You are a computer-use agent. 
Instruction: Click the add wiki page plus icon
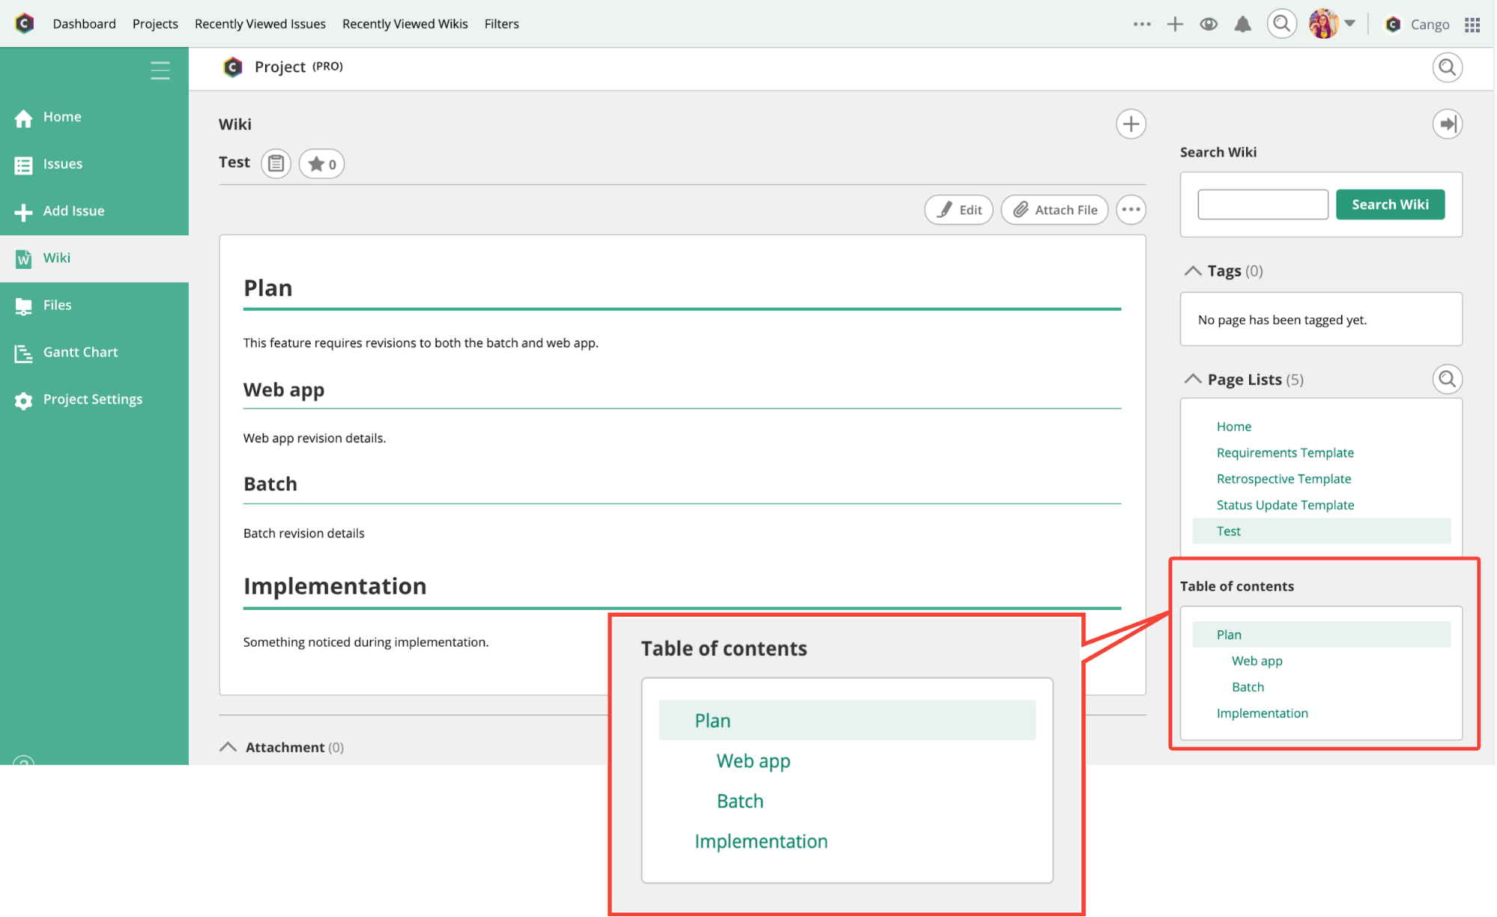1131,124
